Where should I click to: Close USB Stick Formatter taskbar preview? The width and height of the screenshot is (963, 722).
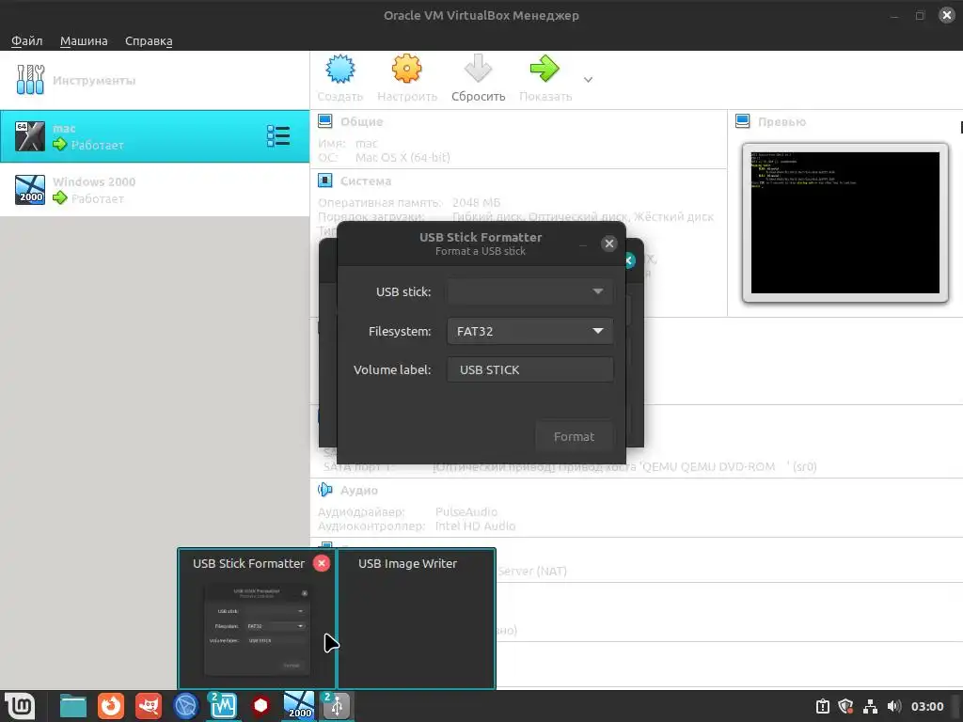pyautogui.click(x=322, y=563)
